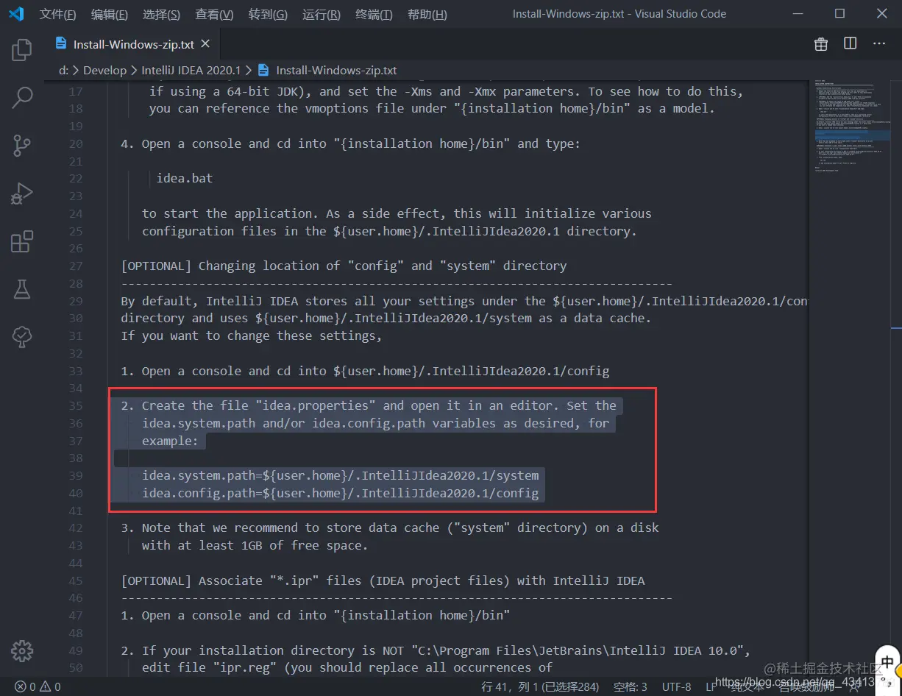Open the Run and Debug view
The image size is (902, 696).
pyautogui.click(x=22, y=193)
